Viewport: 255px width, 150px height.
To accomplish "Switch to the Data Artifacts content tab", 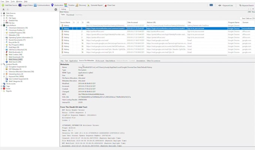I will click(x=110, y=61).
